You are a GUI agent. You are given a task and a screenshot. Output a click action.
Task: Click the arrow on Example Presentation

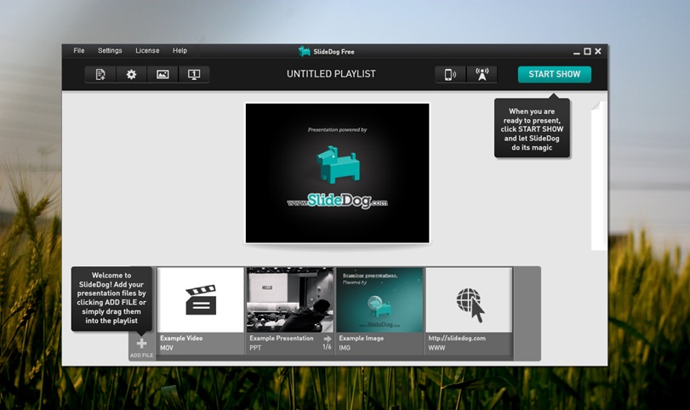click(328, 339)
